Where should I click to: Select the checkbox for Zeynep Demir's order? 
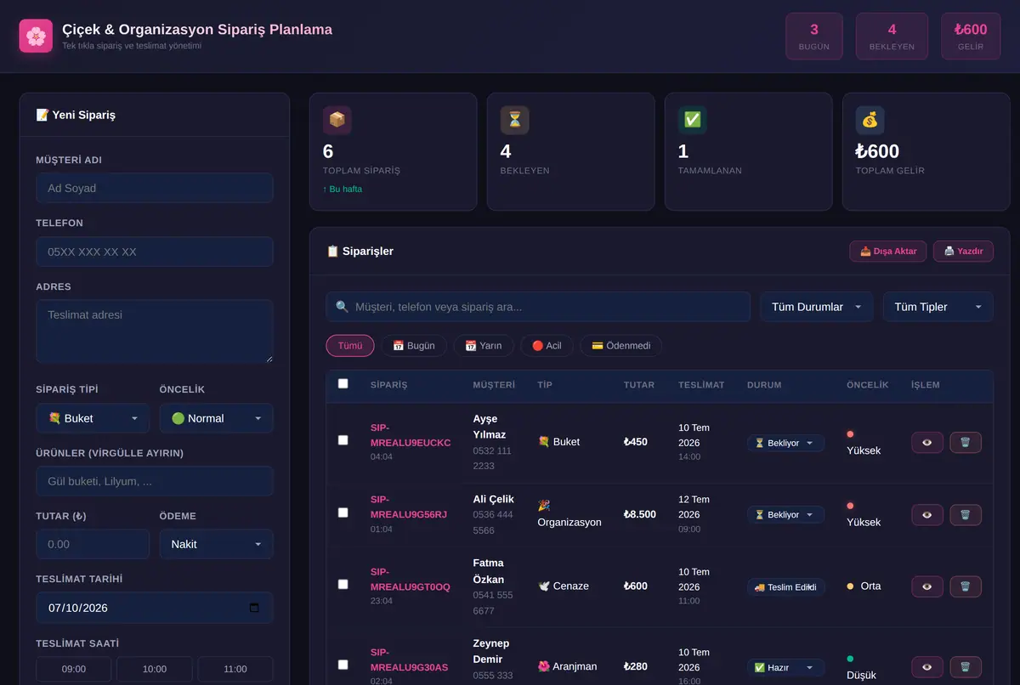[x=343, y=665]
